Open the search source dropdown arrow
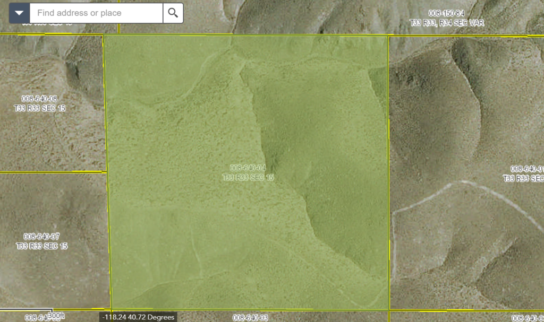Viewport: 544px width, 322px height. coord(20,13)
